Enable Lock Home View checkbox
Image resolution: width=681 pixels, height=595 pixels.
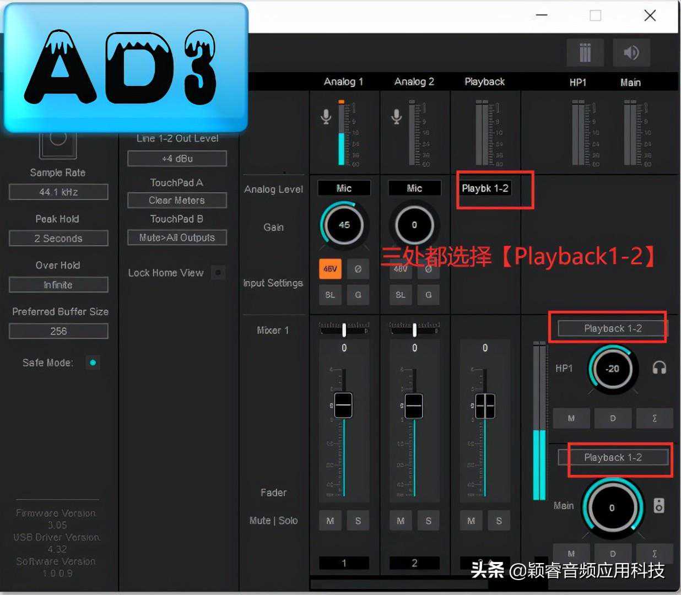coord(218,273)
